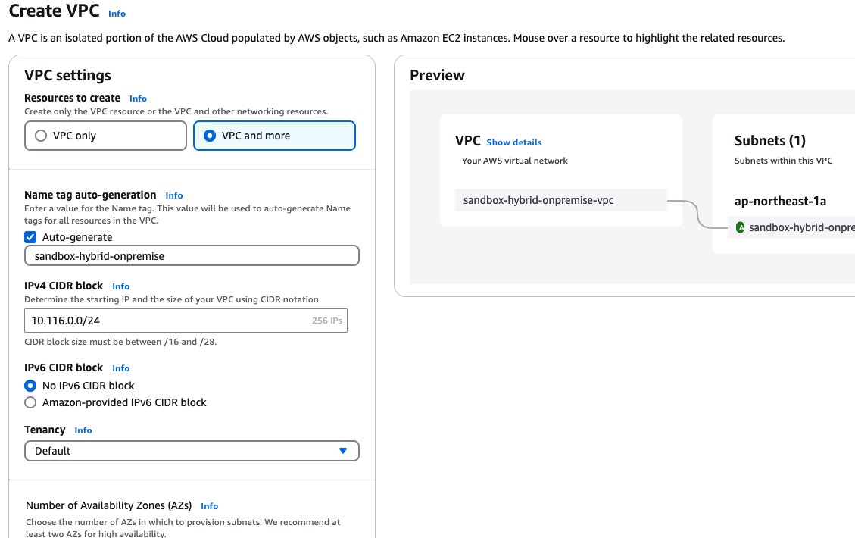Open Info link for Number of Availability Zones

coord(209,506)
